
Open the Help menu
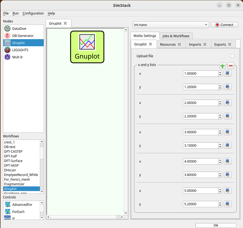pos(51,13)
